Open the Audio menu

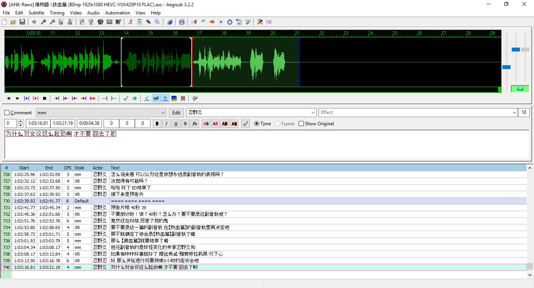(x=93, y=13)
